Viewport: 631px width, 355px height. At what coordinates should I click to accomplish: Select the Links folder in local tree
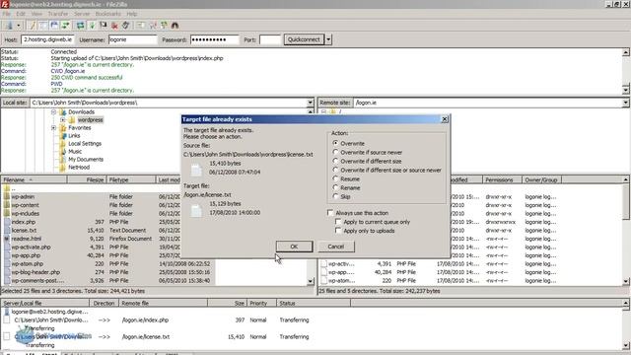coord(74,136)
